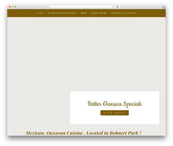The width and height of the screenshot is (173, 146).
Task: Click the Home navigation link
Action: tap(40, 13)
